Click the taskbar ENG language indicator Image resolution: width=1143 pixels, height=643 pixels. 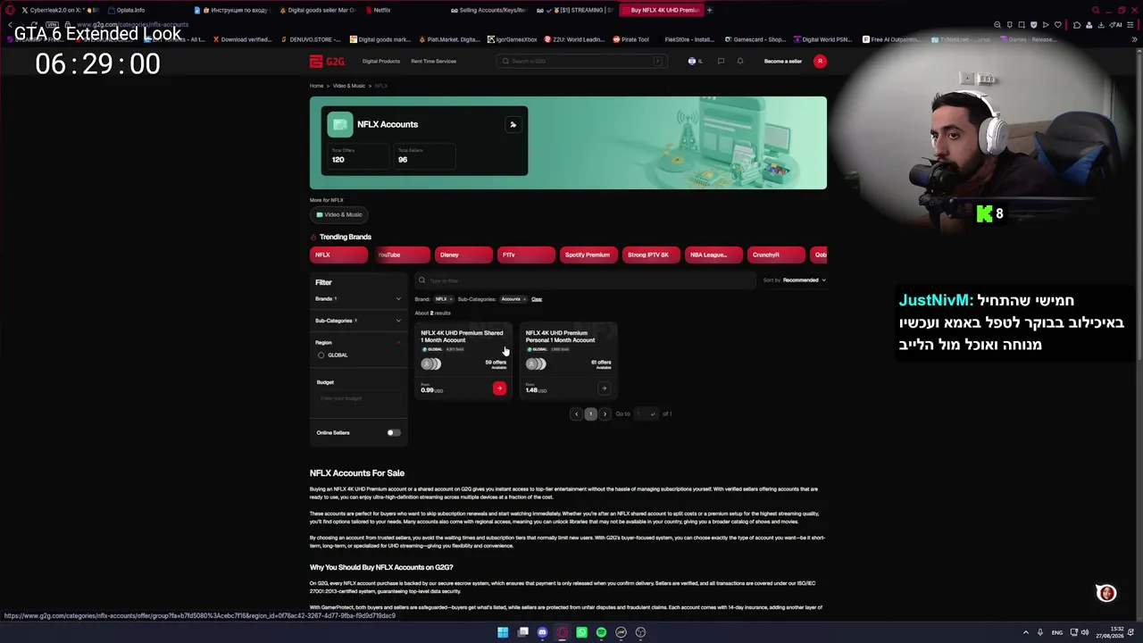click(1057, 632)
